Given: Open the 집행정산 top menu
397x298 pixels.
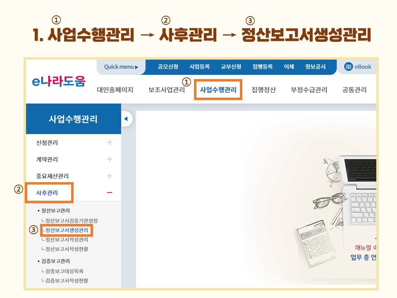Looking at the screenshot, I should pos(263,90).
